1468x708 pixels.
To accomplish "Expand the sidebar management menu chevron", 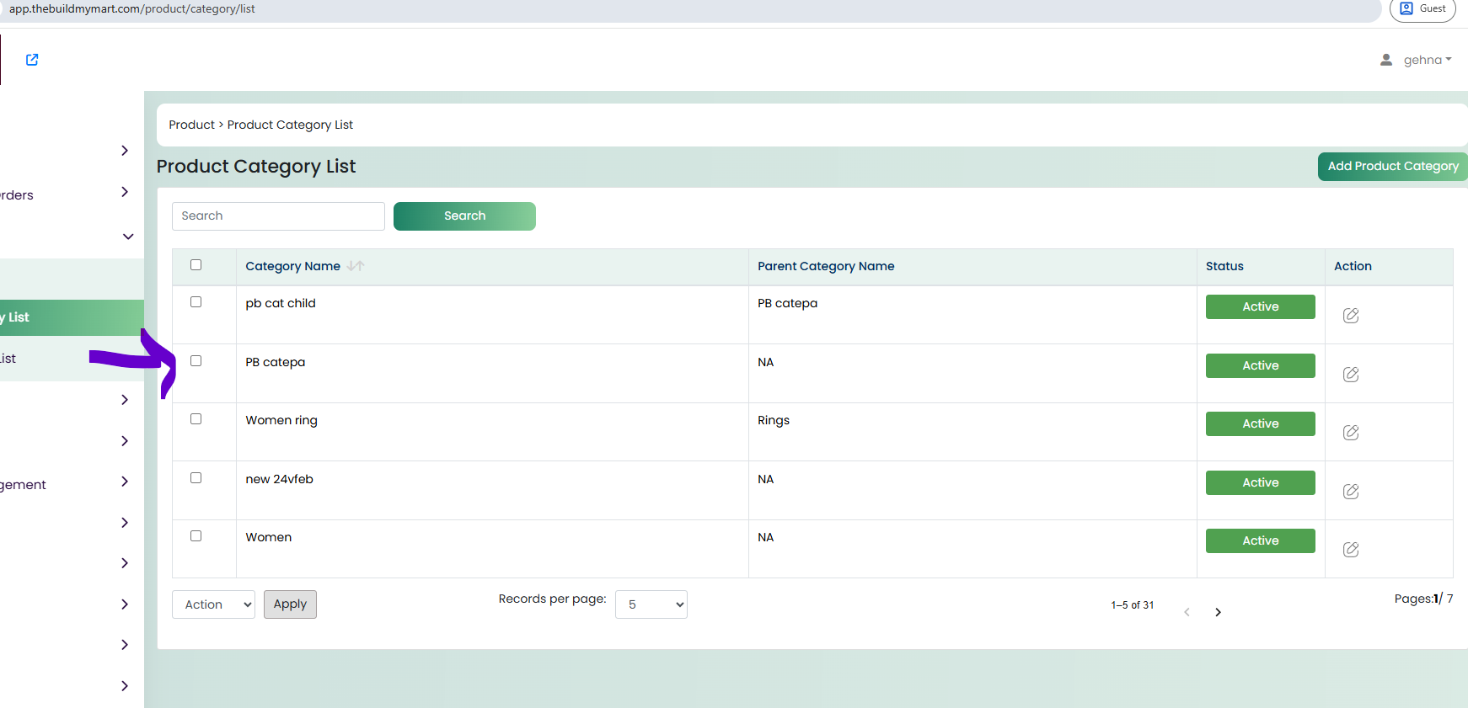I will pos(125,482).
